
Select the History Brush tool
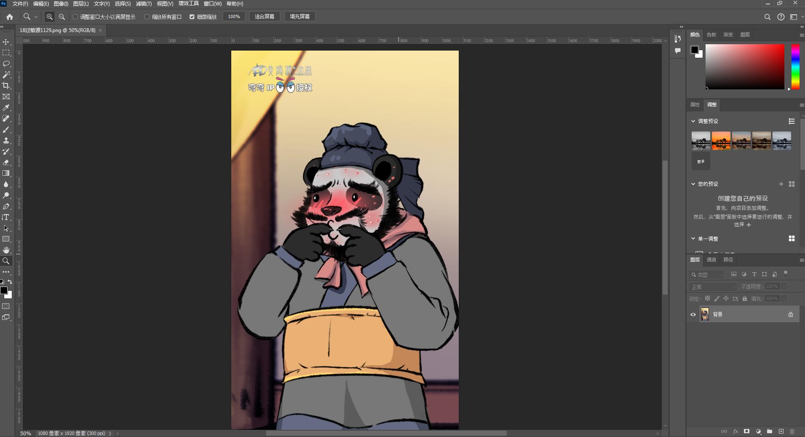(x=6, y=152)
